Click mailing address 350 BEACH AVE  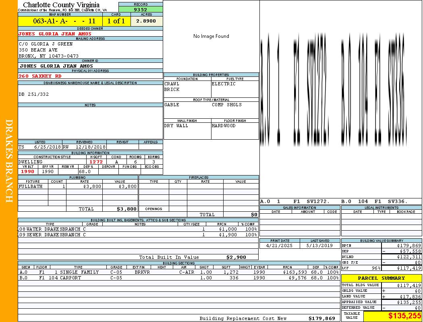point(38,50)
